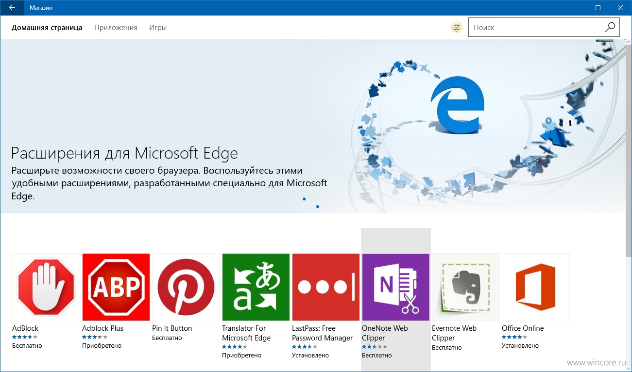Image resolution: width=632 pixels, height=372 pixels.
Task: Click the scrollbar up arrow
Action: coord(629,43)
